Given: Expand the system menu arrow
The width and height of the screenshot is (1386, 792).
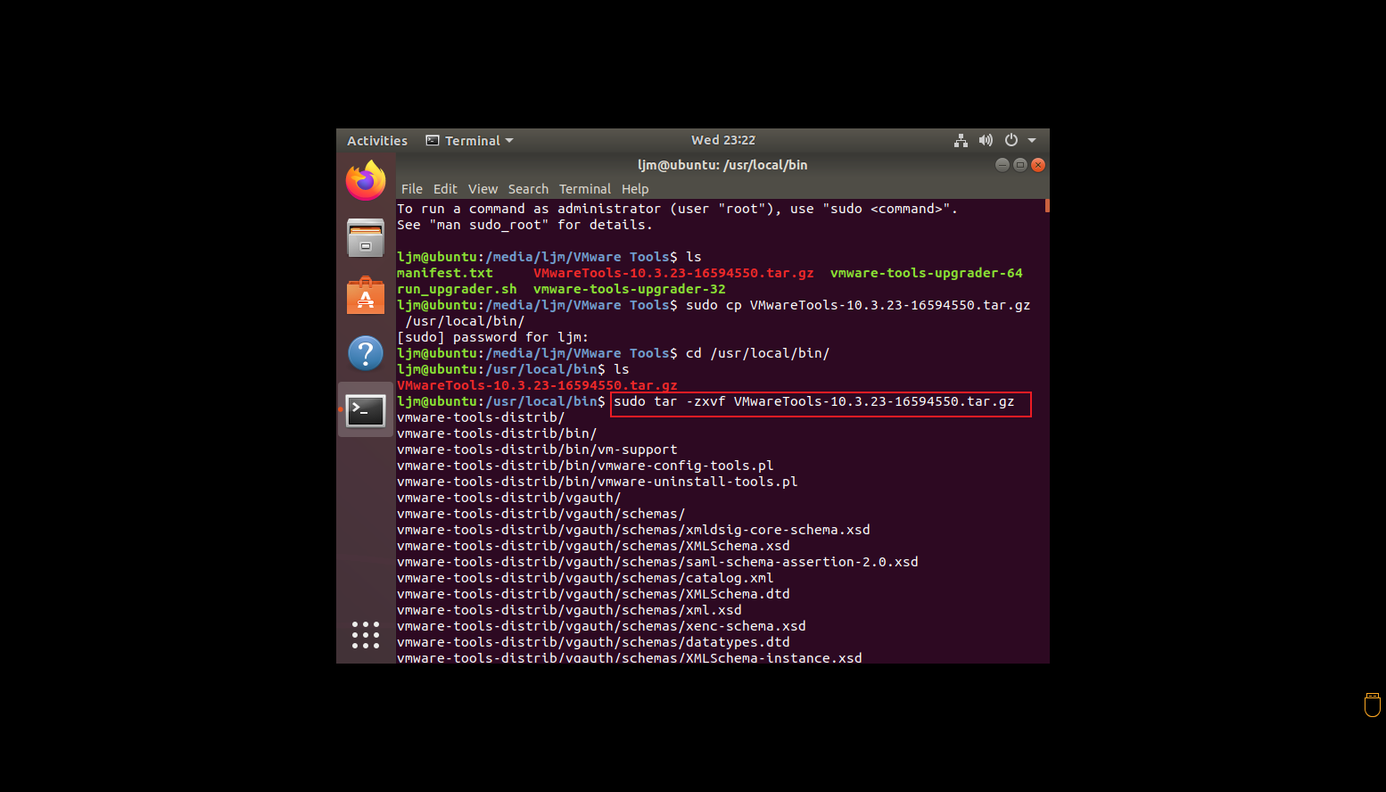Looking at the screenshot, I should [x=1032, y=140].
